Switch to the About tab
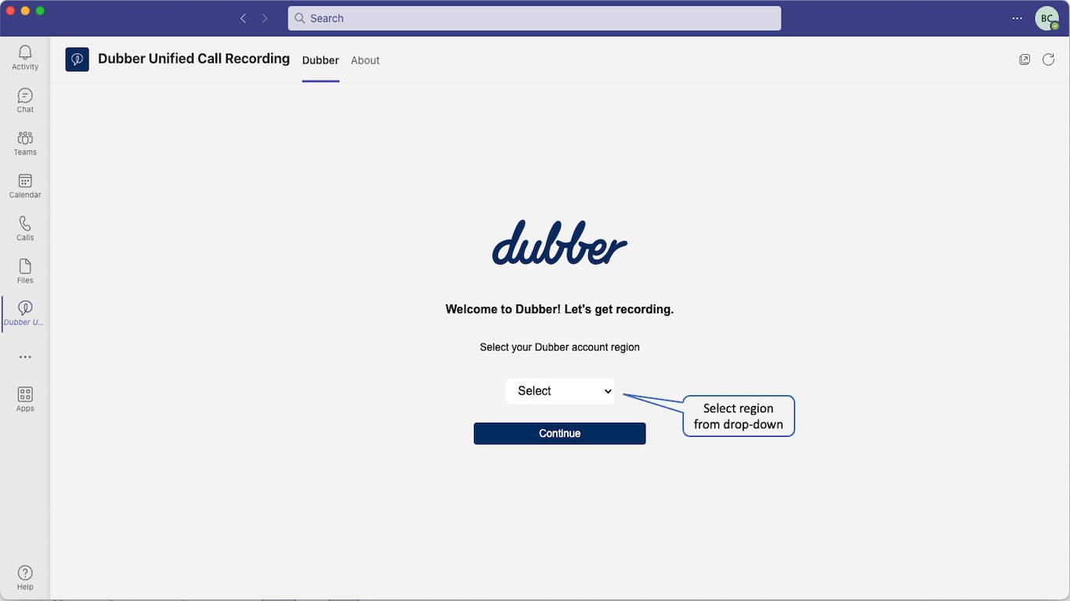The image size is (1070, 601). (365, 60)
